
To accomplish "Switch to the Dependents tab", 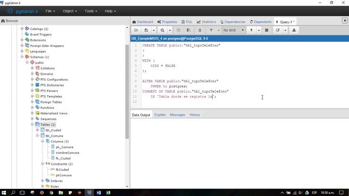I will (261, 22).
